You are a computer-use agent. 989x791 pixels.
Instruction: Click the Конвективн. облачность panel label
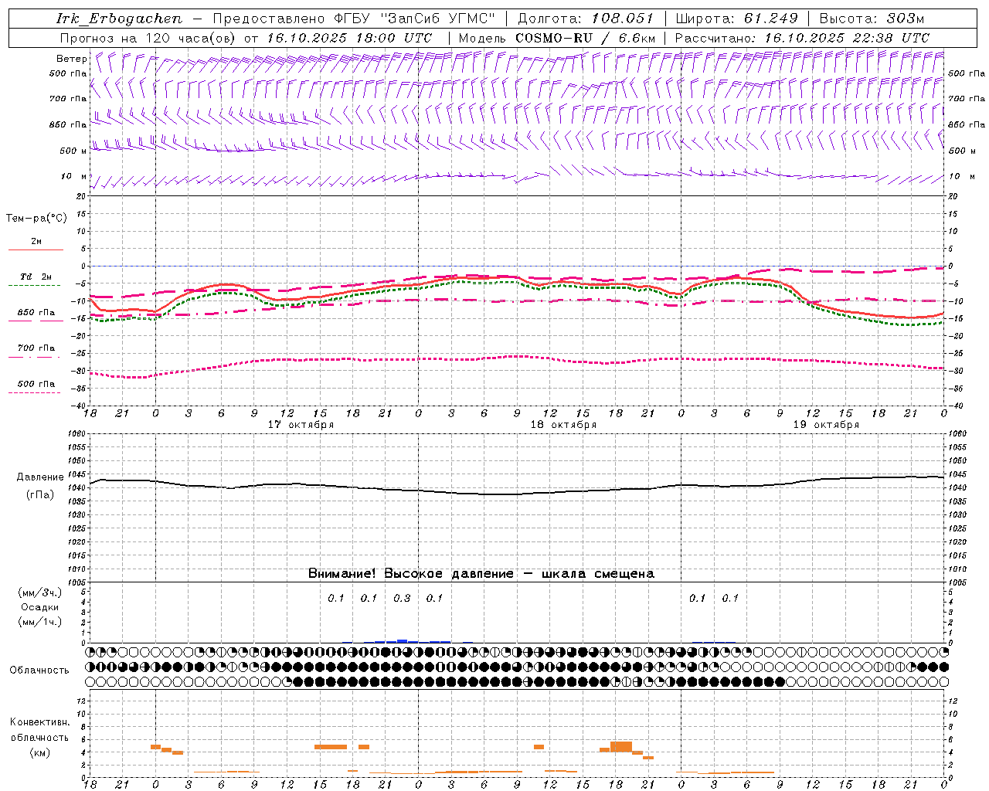tap(39, 737)
